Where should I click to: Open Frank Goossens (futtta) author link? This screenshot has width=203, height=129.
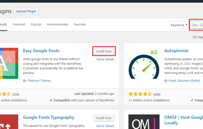[x=184, y=81]
